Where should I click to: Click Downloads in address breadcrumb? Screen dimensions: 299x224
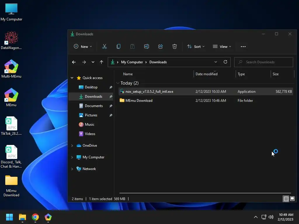pyautogui.click(x=158, y=62)
